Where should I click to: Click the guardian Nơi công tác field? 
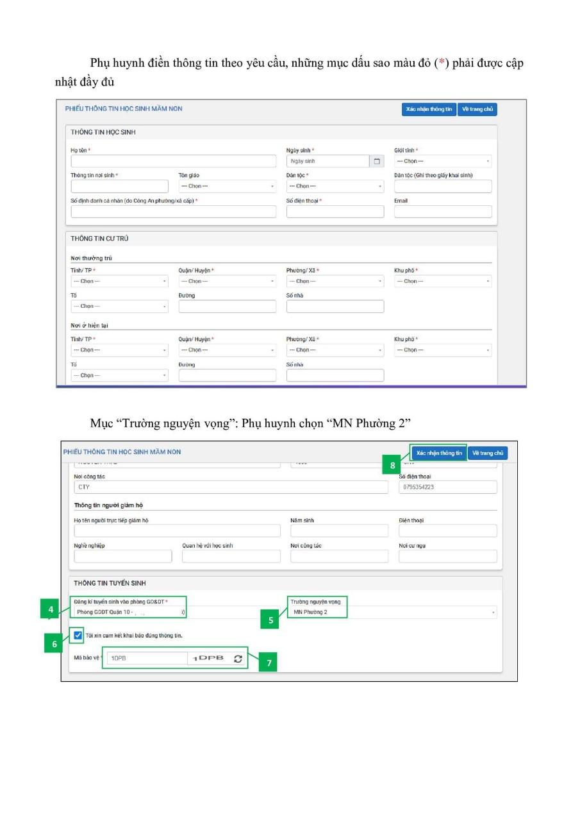(x=340, y=556)
